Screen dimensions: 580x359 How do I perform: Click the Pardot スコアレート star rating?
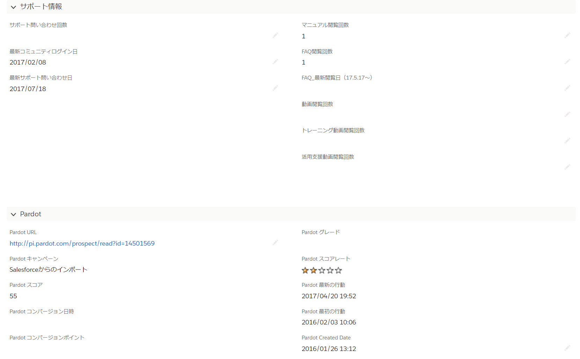322,270
